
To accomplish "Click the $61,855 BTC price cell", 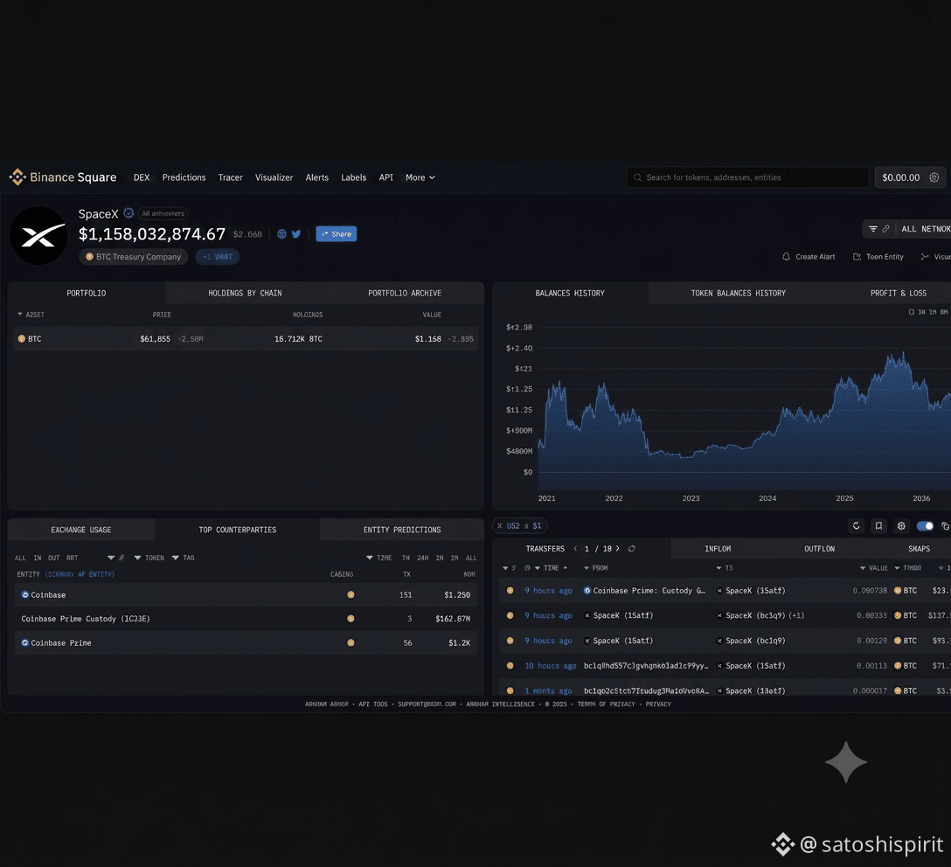I will (x=156, y=339).
